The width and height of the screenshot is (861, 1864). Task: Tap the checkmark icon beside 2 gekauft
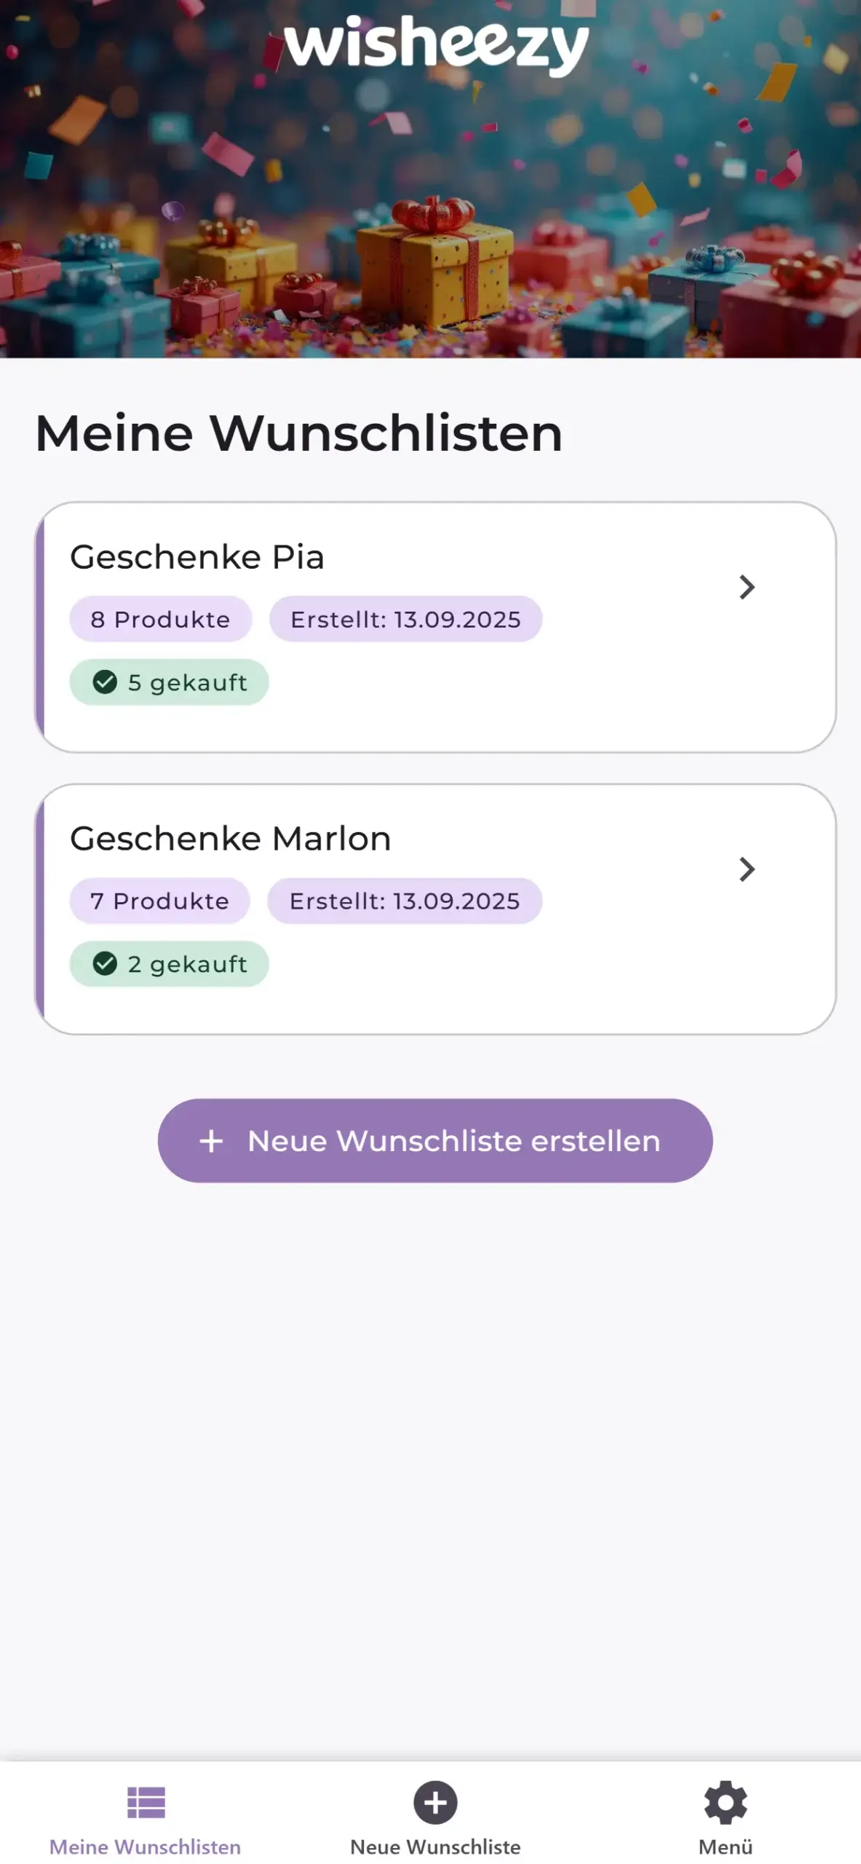click(x=105, y=963)
